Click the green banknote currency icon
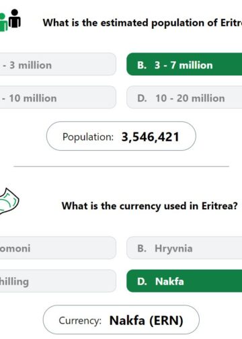242x339 pixels. [x=9, y=201]
